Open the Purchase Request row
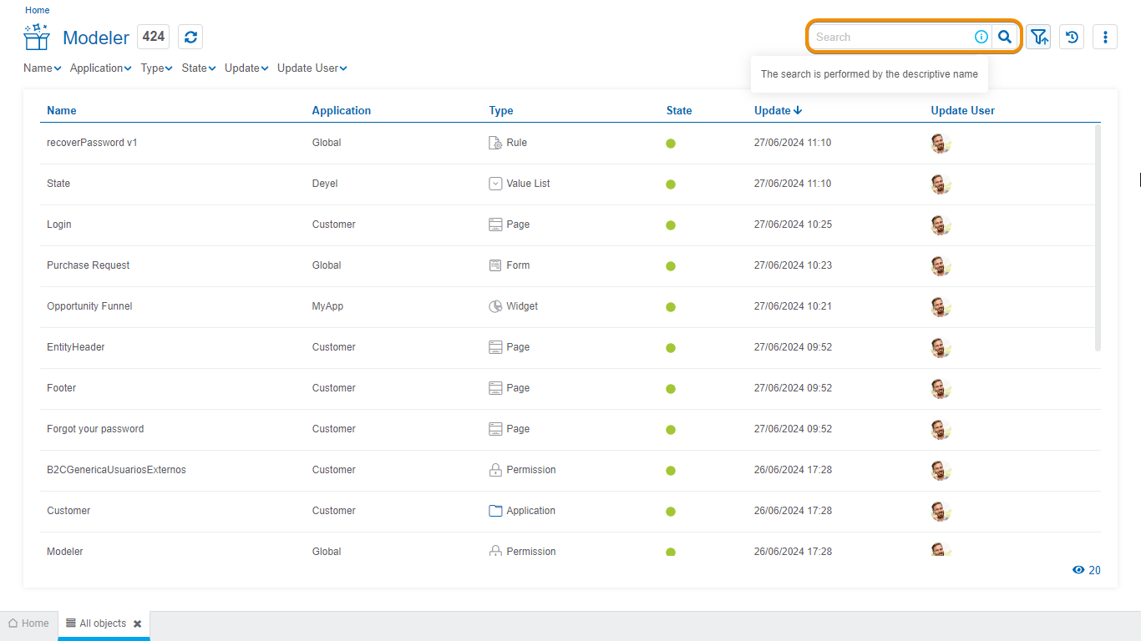Viewport: 1141px width, 641px height. [89, 265]
